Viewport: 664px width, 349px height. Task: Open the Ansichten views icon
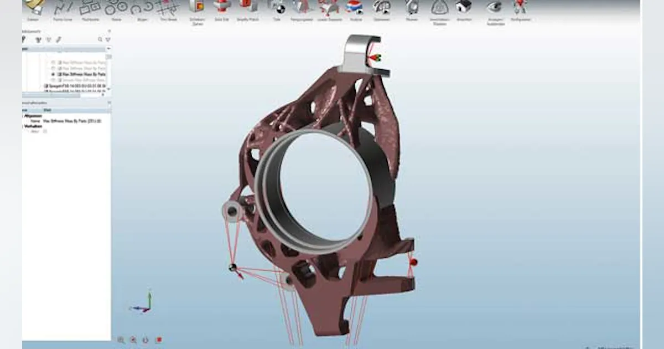tap(464, 7)
